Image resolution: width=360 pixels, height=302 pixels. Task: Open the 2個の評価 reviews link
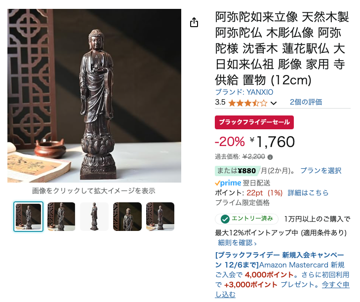(306, 102)
